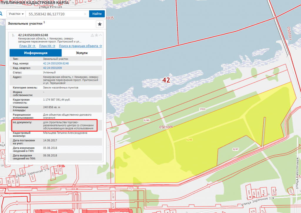Click parcel 3930 on the map
Screen dimensions: 301x213
pos(202,109)
